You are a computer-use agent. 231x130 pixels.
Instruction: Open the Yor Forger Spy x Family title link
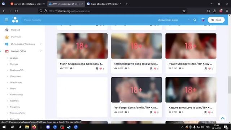tap(136, 108)
